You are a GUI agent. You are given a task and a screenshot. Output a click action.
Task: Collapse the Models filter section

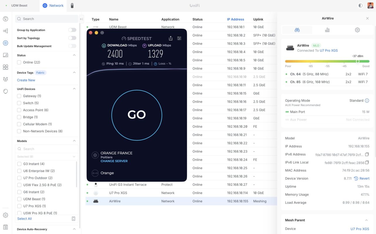(74, 141)
